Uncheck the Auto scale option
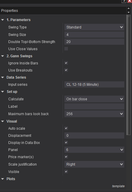Screen dimensions: 132x192 [x=66, y=128]
